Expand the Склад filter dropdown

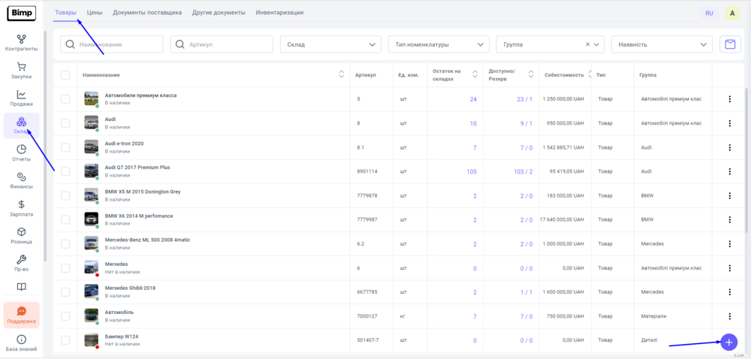(330, 45)
